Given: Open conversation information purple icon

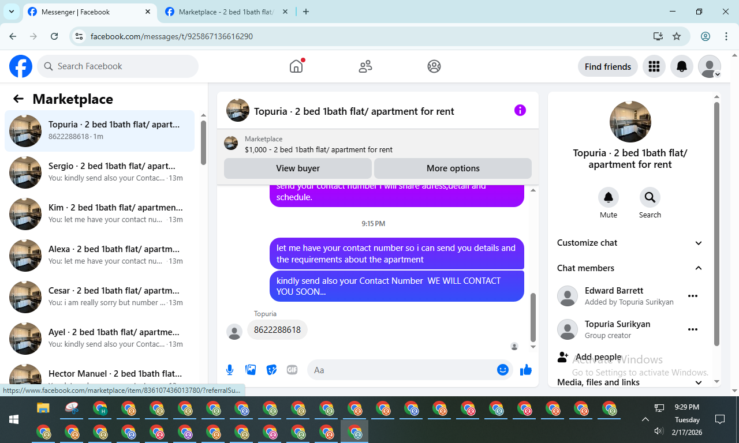Looking at the screenshot, I should [x=520, y=110].
